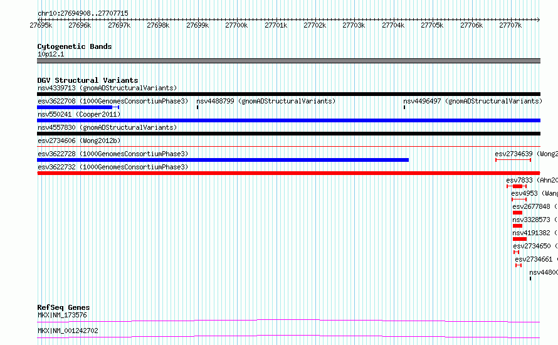Click the esv2734650 variant label
Image resolution: width=558 pixels, height=345 pixels.
pos(535,246)
